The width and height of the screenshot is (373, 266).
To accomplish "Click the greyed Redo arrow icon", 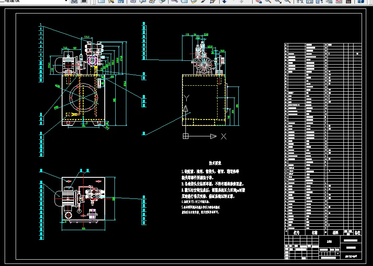I will pyautogui.click(x=242, y=1).
